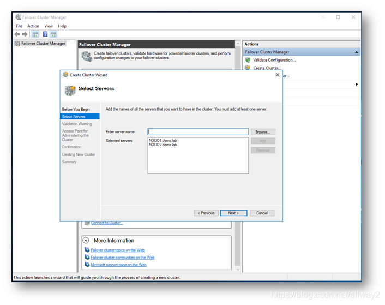Image resolution: width=385 pixels, height=305 pixels.
Task: Click the Create Cluster Wizard title icon
Action: tap(65, 75)
